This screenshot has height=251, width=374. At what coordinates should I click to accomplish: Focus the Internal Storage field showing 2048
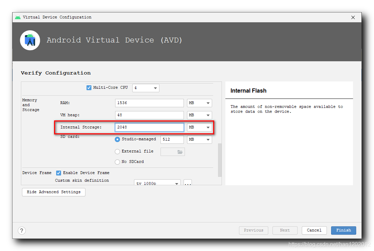click(x=149, y=127)
